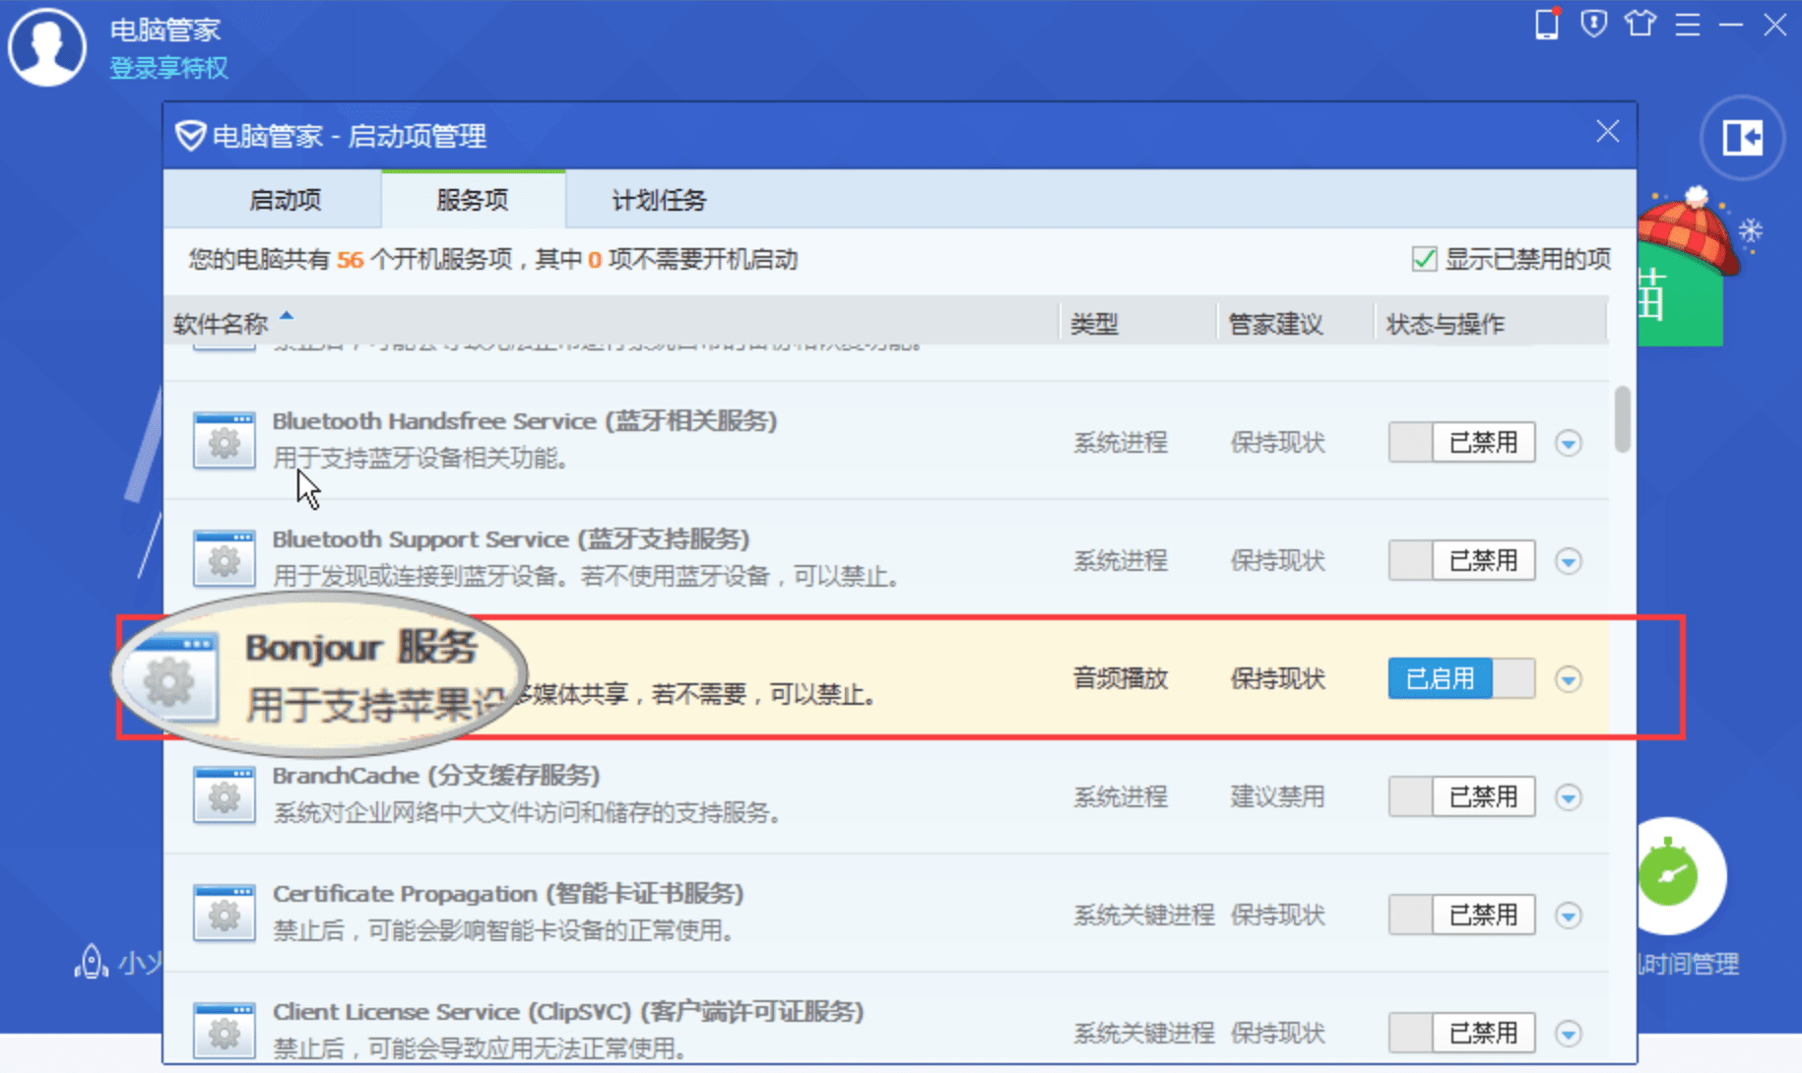Expand dropdown arrow for Bluetooth Support Service
The width and height of the screenshot is (1802, 1073).
click(x=1569, y=561)
